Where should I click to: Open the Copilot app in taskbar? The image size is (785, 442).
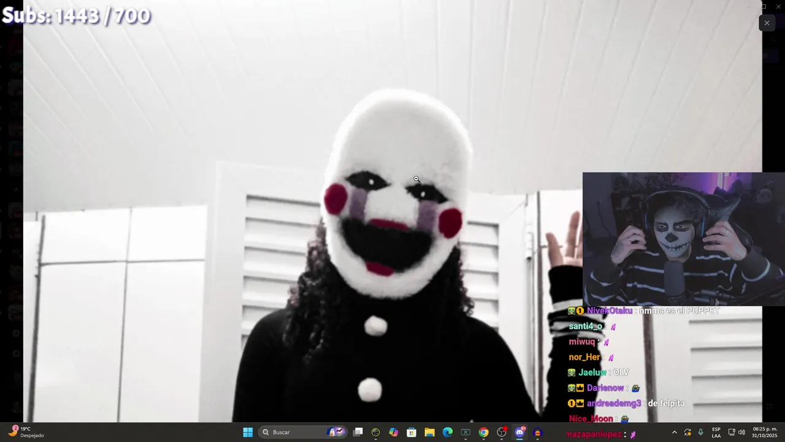[x=394, y=432]
